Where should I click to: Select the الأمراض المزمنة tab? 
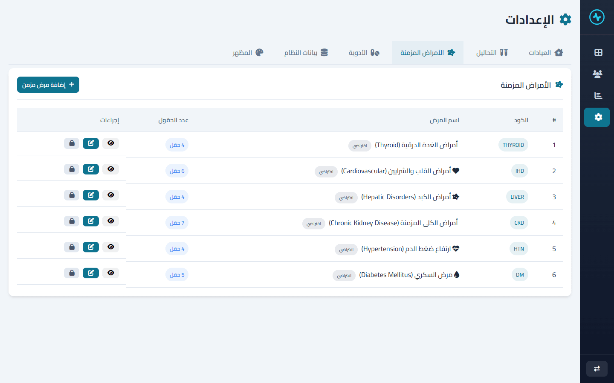[x=428, y=53]
